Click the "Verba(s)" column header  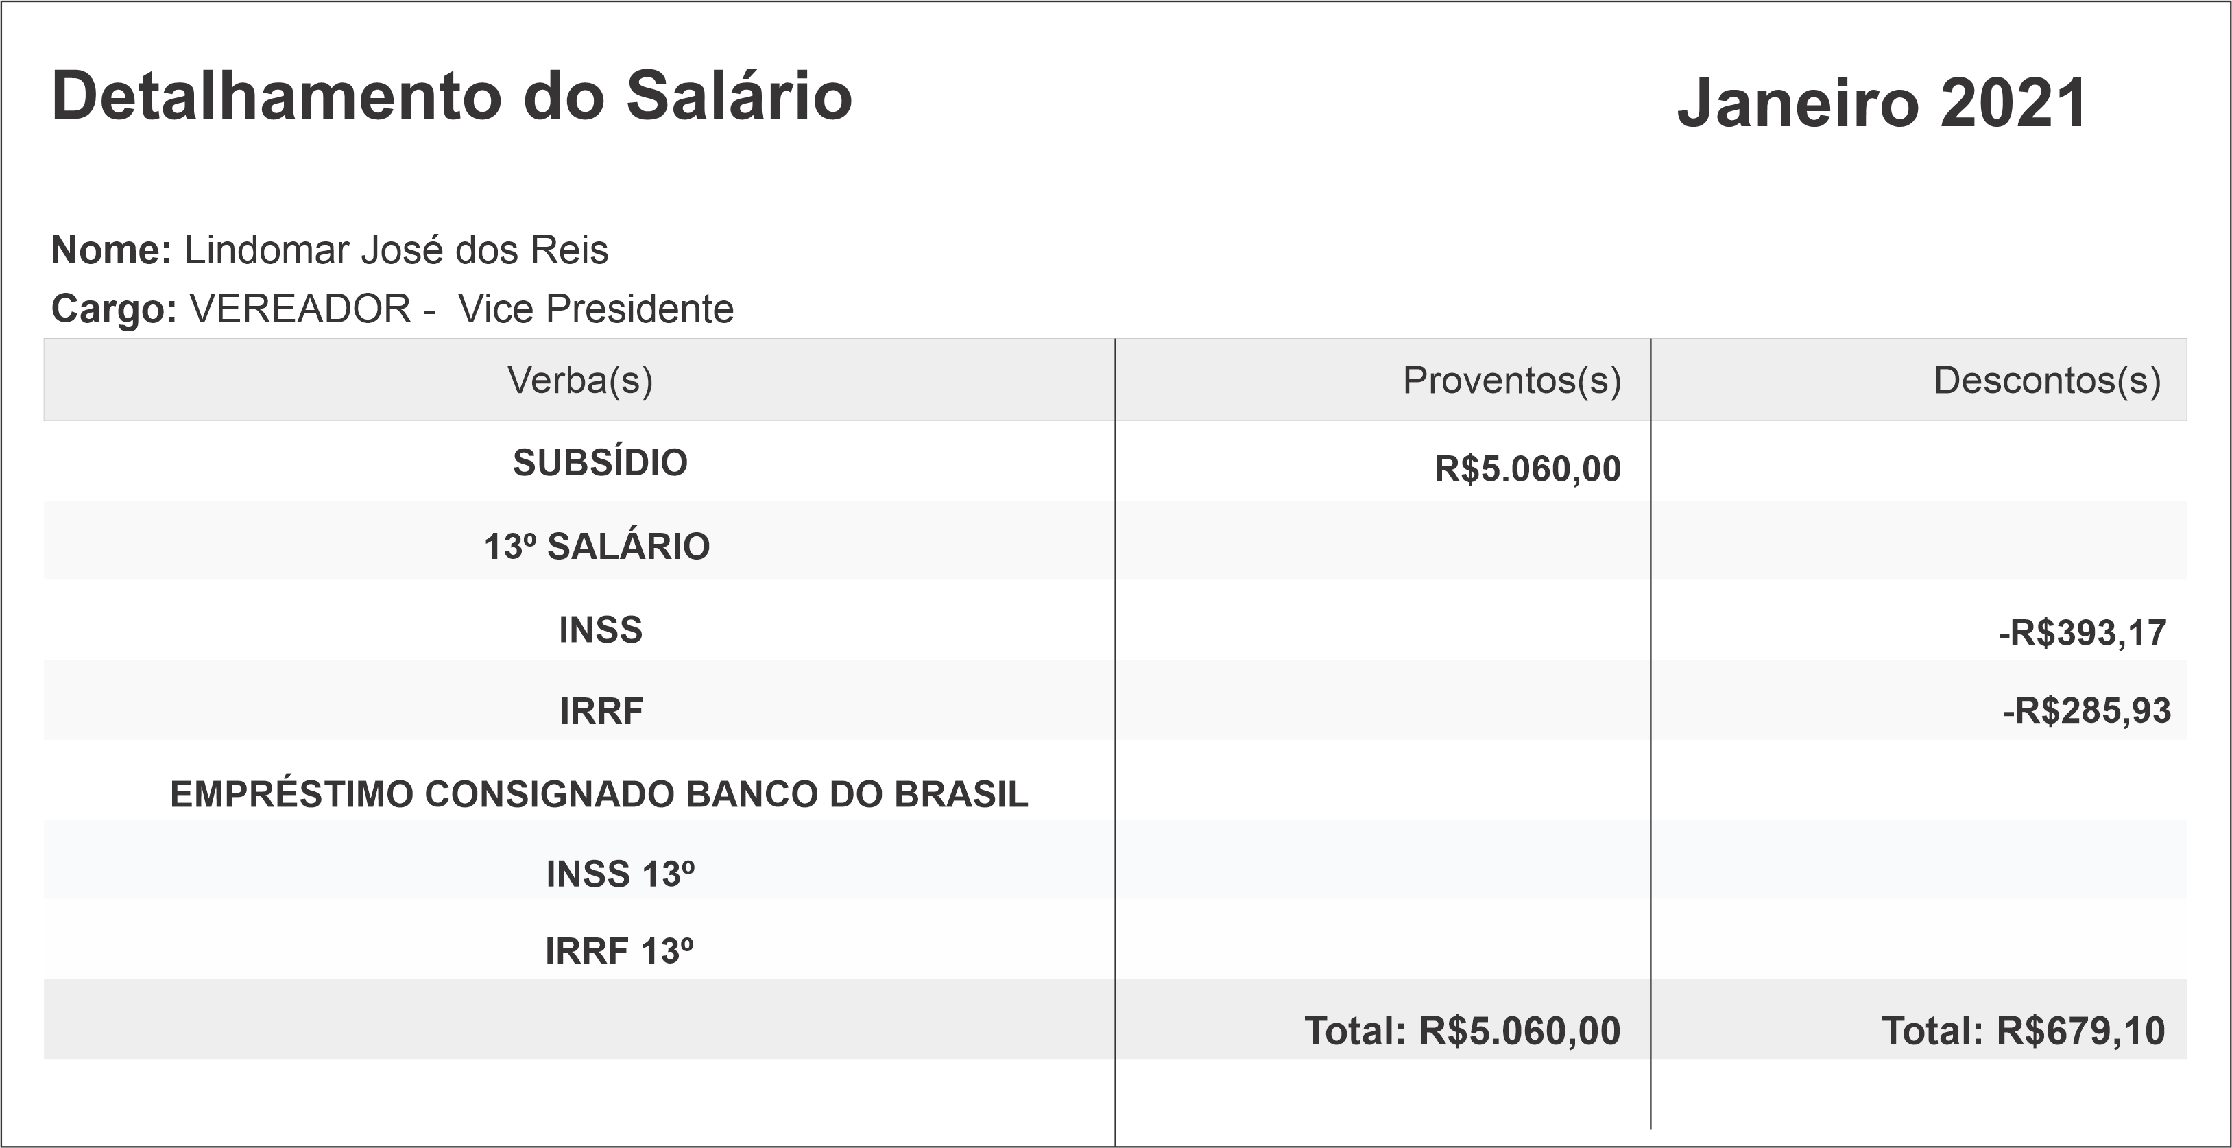coord(579,381)
